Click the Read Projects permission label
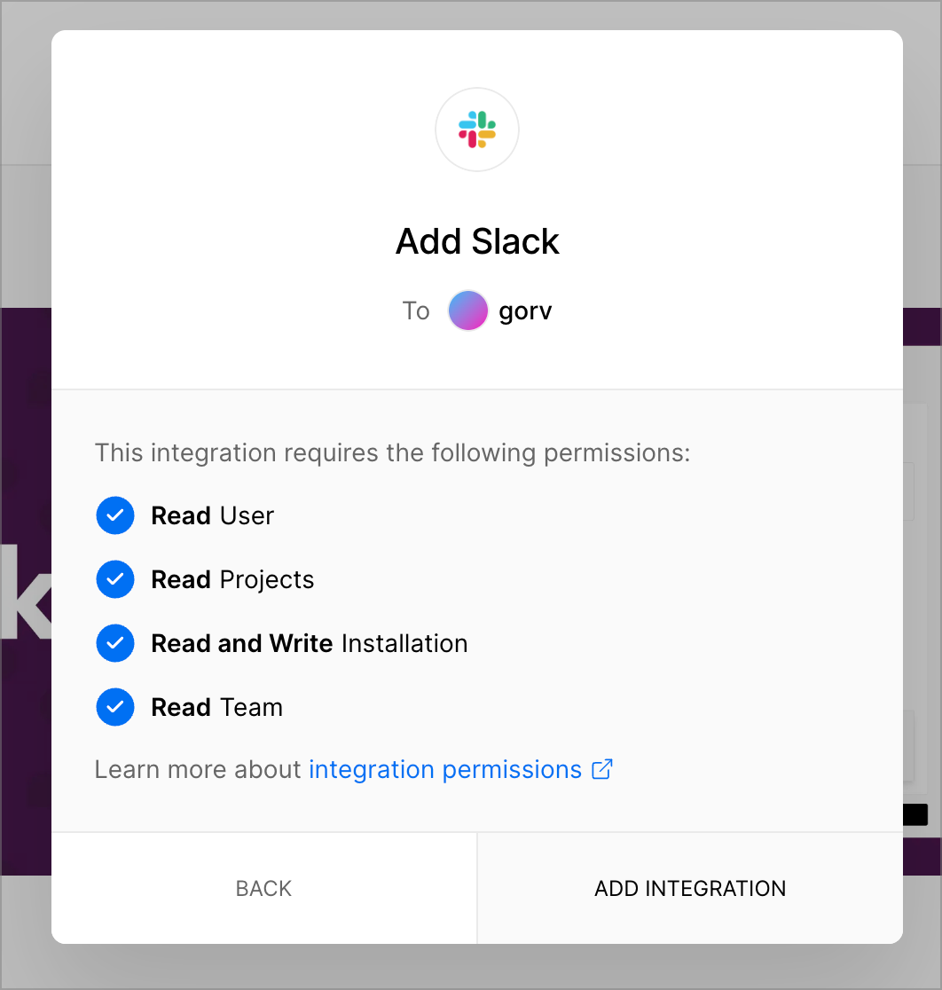Screen dimensions: 942x990 pos(232,579)
